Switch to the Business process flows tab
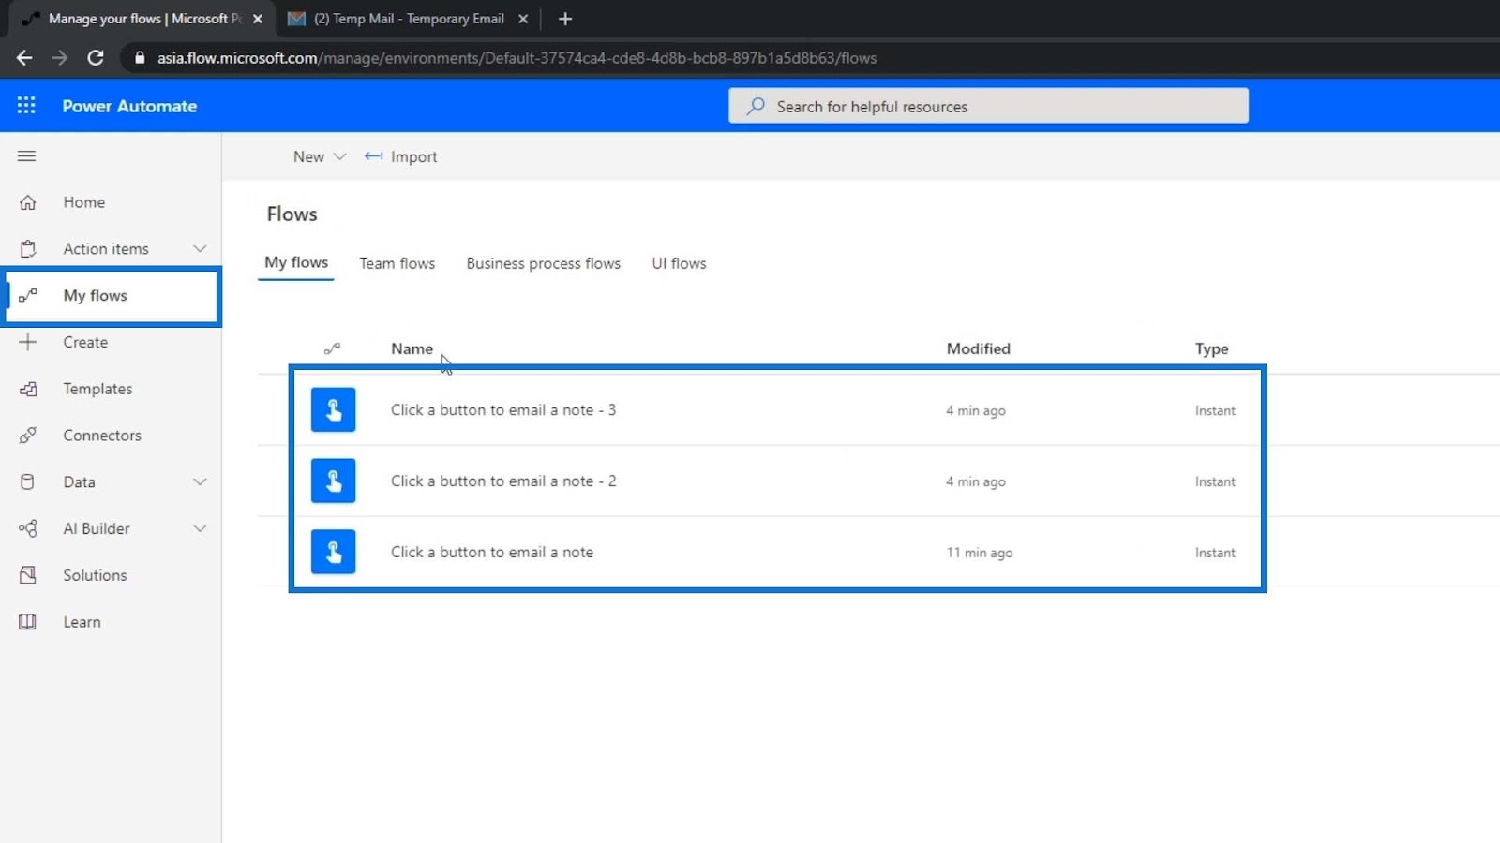 click(x=544, y=263)
